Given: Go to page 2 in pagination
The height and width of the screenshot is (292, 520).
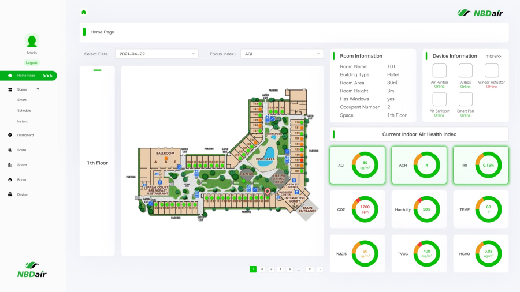Looking at the screenshot, I should [x=262, y=269].
